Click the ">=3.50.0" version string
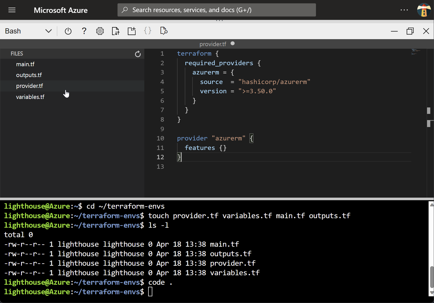 (x=257, y=91)
